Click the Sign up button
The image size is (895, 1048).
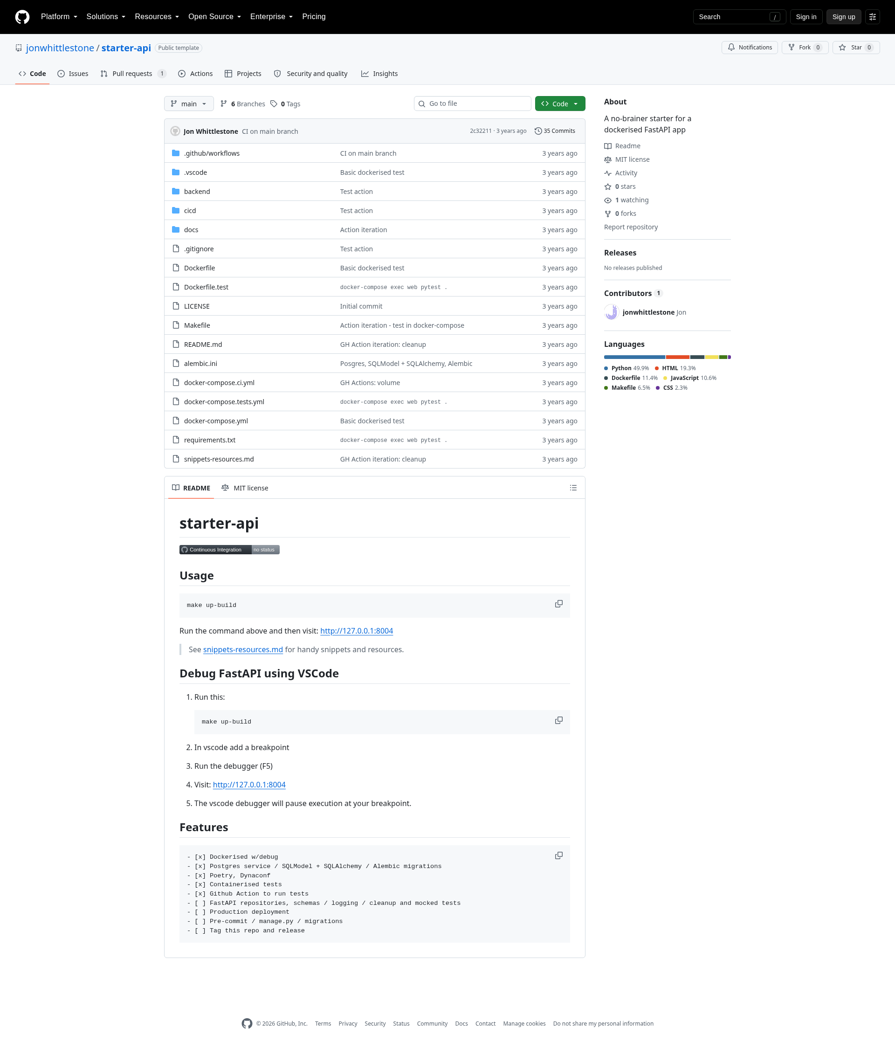[x=843, y=17]
